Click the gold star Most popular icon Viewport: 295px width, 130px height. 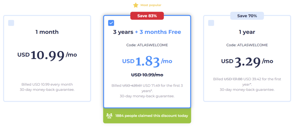pyautogui.click(x=136, y=5)
